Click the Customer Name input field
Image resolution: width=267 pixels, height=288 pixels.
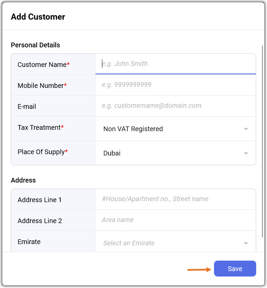click(x=176, y=64)
